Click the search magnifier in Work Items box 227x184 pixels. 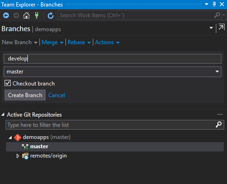click(x=217, y=15)
